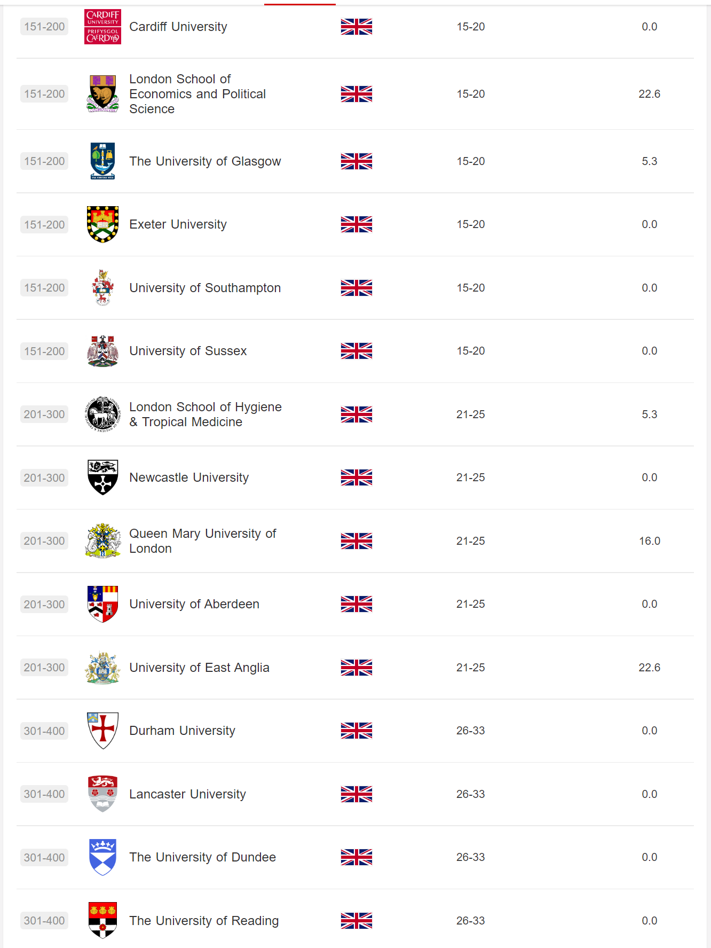Screen dimensions: 711x948
Task: Click the University of Glasgow crest
Action: click(x=102, y=161)
